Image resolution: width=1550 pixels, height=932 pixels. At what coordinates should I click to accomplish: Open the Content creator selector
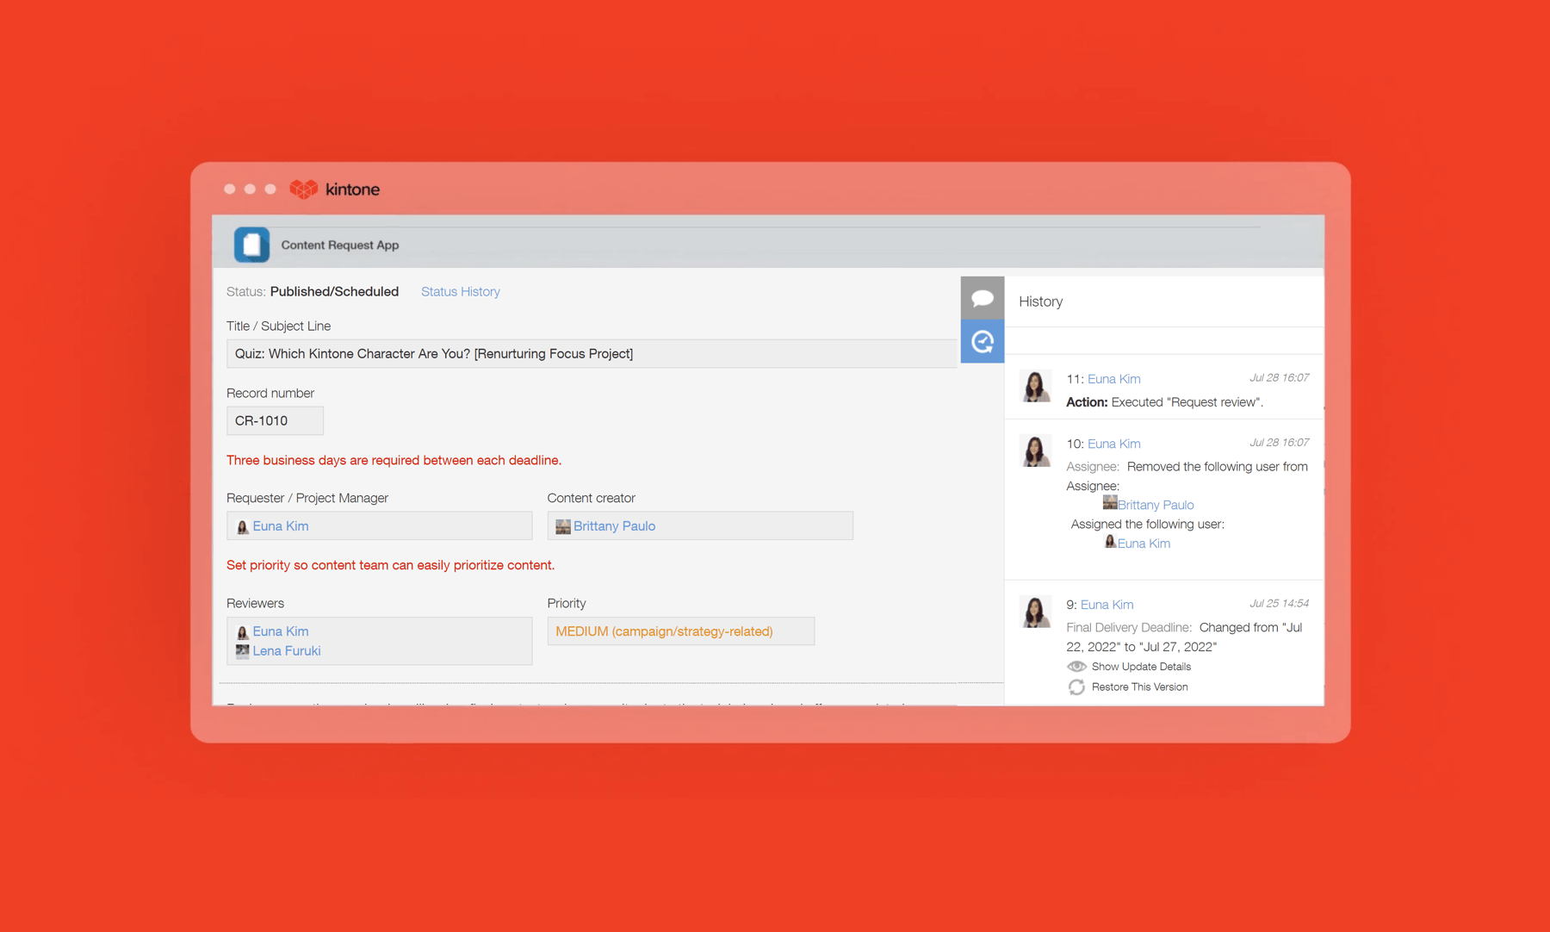point(699,525)
